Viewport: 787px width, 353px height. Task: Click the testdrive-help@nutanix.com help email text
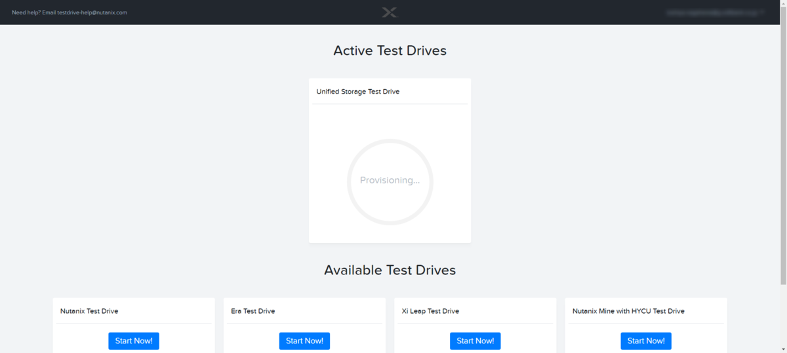click(92, 12)
